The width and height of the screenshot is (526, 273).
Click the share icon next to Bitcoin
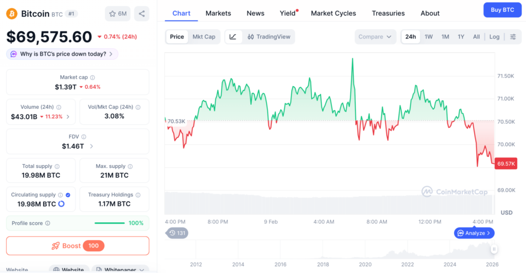pyautogui.click(x=142, y=13)
